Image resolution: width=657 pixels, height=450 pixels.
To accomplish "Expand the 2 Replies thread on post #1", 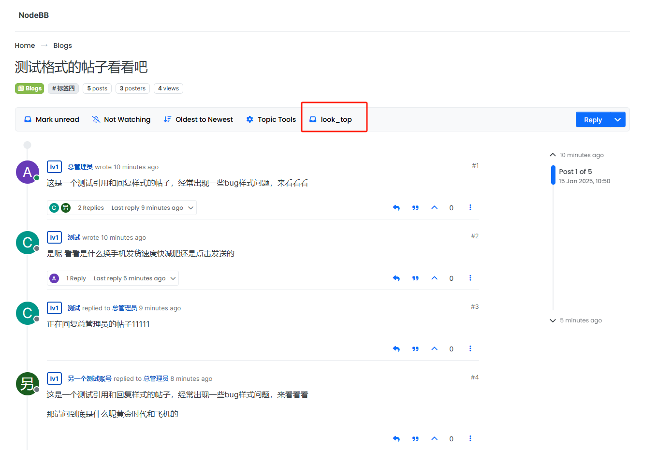I will coord(122,208).
